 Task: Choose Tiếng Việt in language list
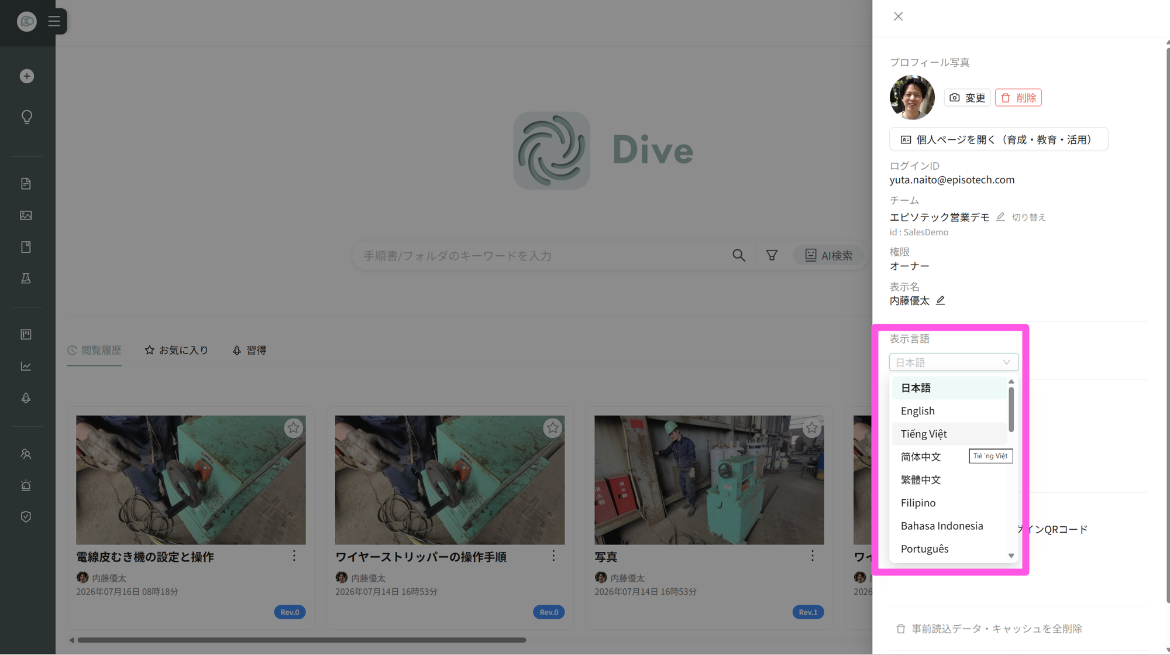click(949, 434)
